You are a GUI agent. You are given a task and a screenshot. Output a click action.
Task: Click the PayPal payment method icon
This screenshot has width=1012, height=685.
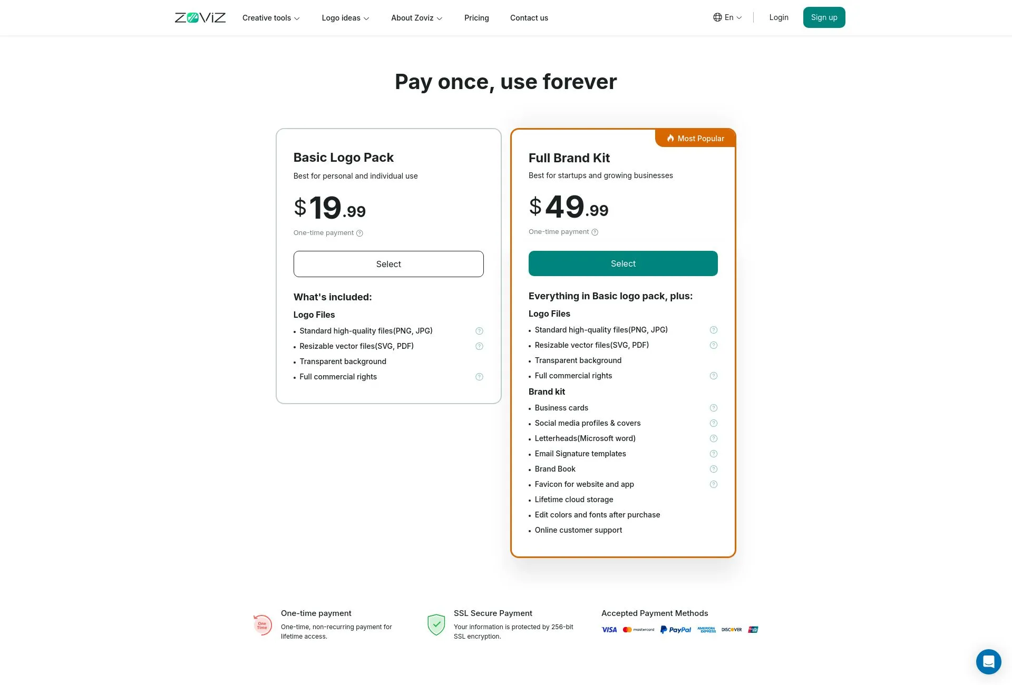pos(676,629)
